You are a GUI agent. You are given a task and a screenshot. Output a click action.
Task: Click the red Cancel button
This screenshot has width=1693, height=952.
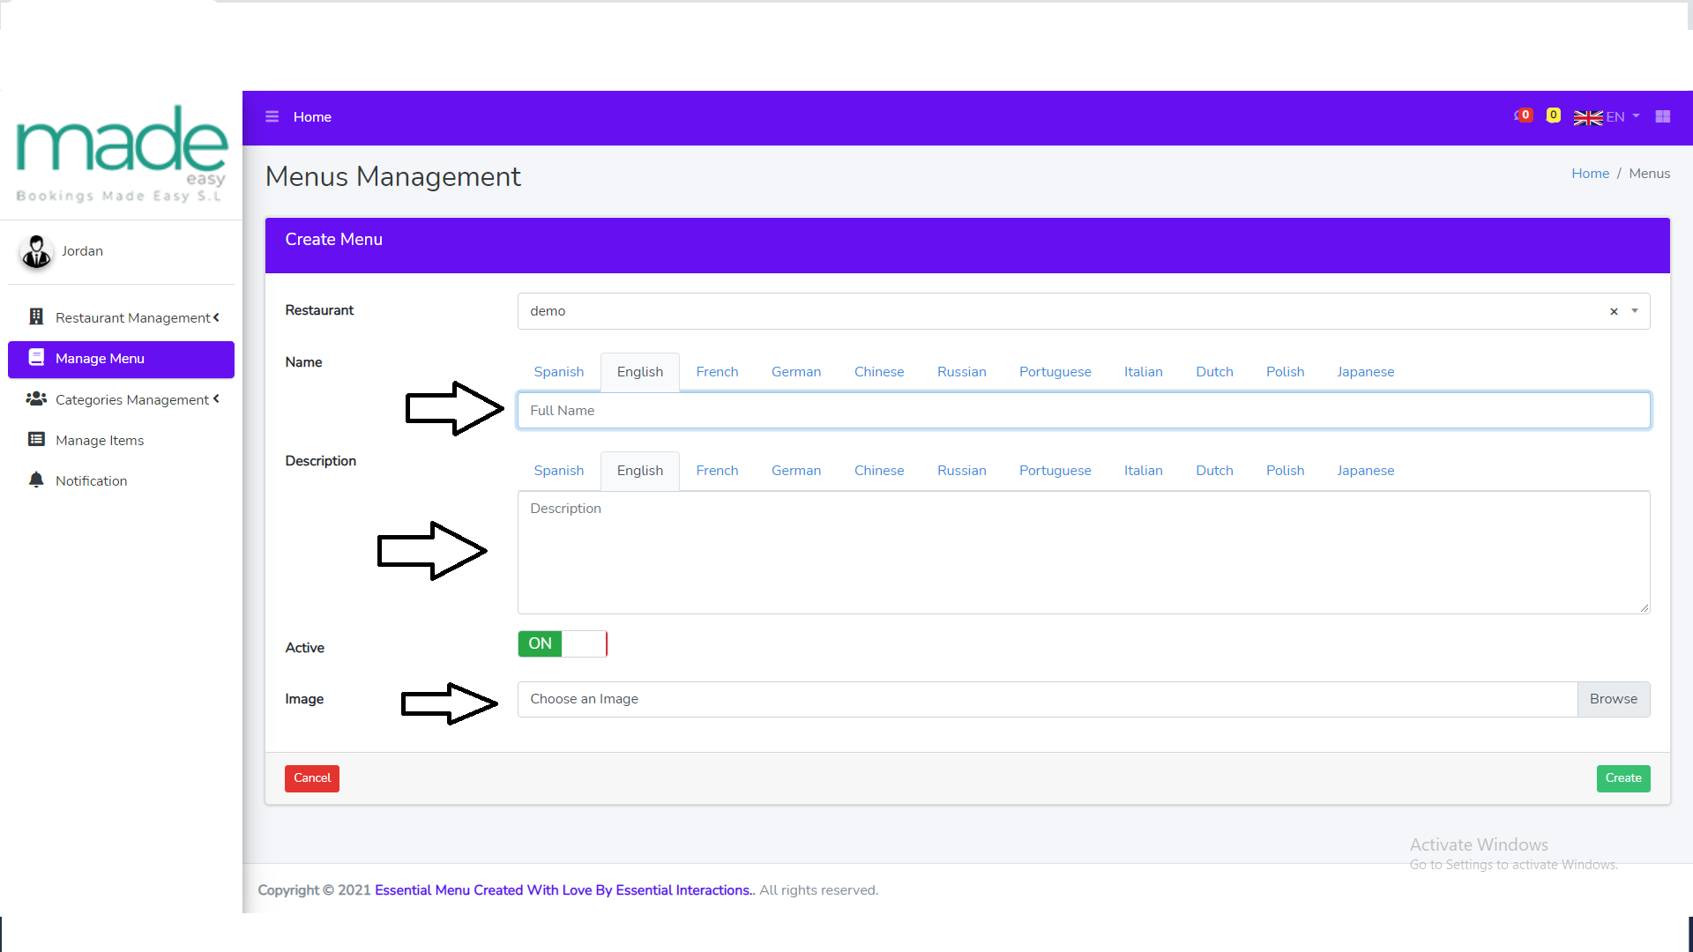click(x=312, y=778)
